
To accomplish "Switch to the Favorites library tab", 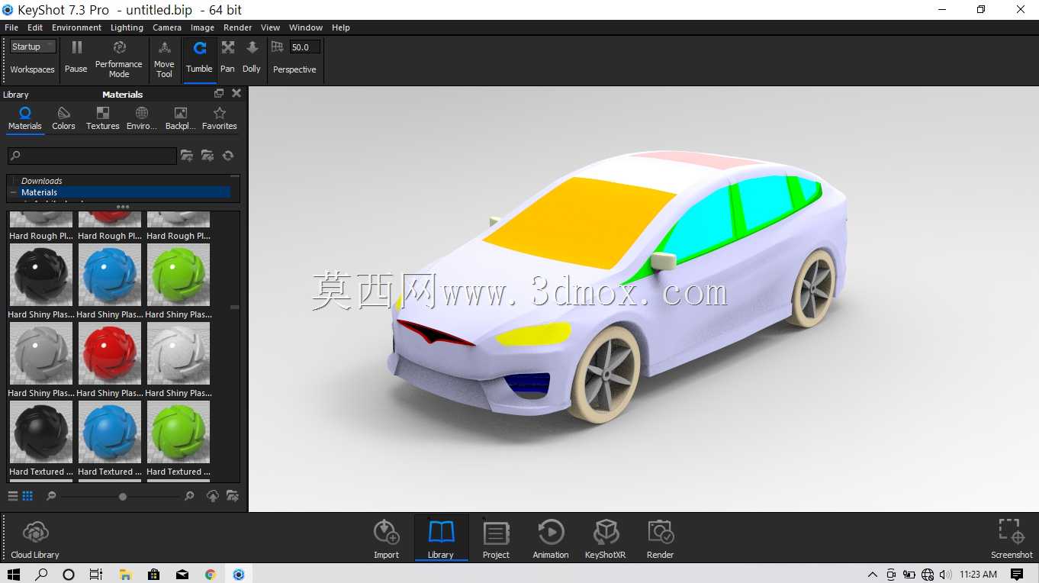I will pyautogui.click(x=220, y=119).
